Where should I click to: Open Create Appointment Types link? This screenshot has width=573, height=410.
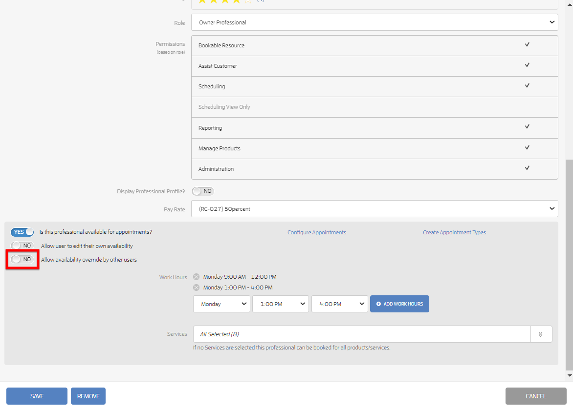click(454, 232)
